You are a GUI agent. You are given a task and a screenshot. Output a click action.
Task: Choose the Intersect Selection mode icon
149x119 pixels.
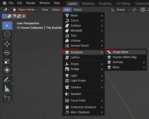point(24,16)
